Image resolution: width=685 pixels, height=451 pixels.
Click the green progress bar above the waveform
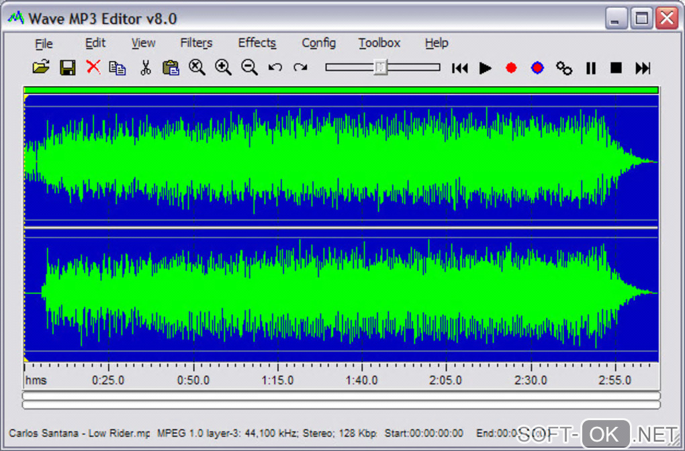(340, 91)
